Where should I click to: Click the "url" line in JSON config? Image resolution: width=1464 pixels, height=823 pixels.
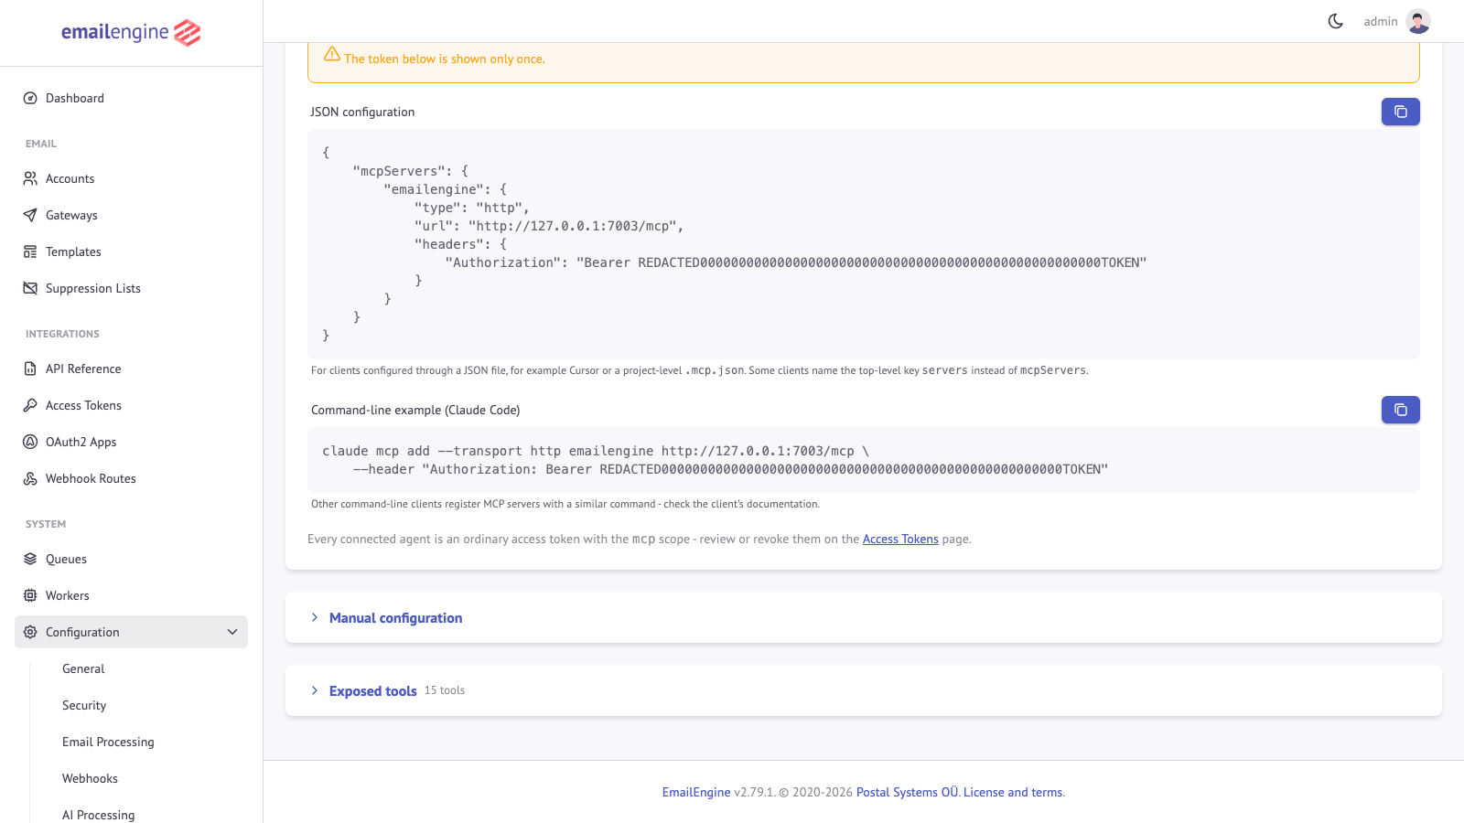coord(549,226)
